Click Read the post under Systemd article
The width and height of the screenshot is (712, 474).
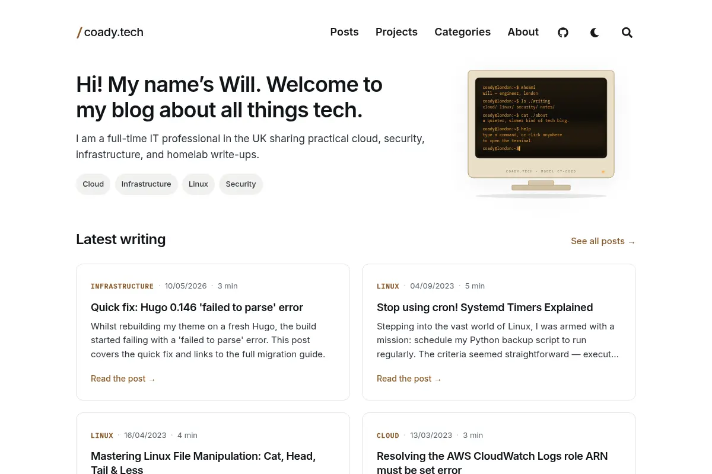click(x=409, y=379)
